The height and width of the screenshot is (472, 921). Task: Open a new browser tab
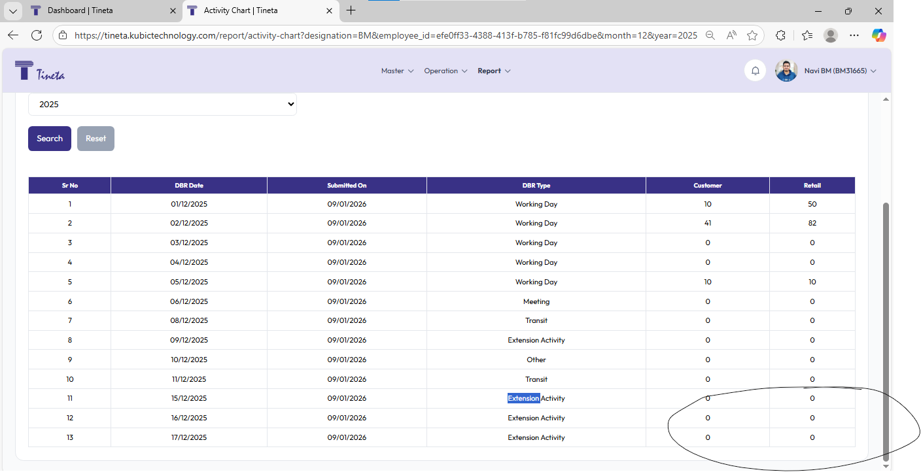pos(351,10)
